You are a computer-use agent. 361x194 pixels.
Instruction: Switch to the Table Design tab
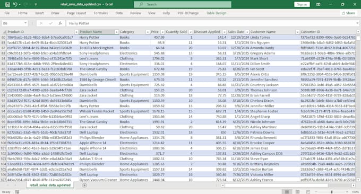pos(216,13)
